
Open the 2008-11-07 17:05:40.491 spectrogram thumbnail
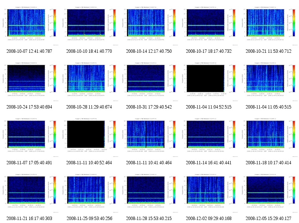point(30,137)
